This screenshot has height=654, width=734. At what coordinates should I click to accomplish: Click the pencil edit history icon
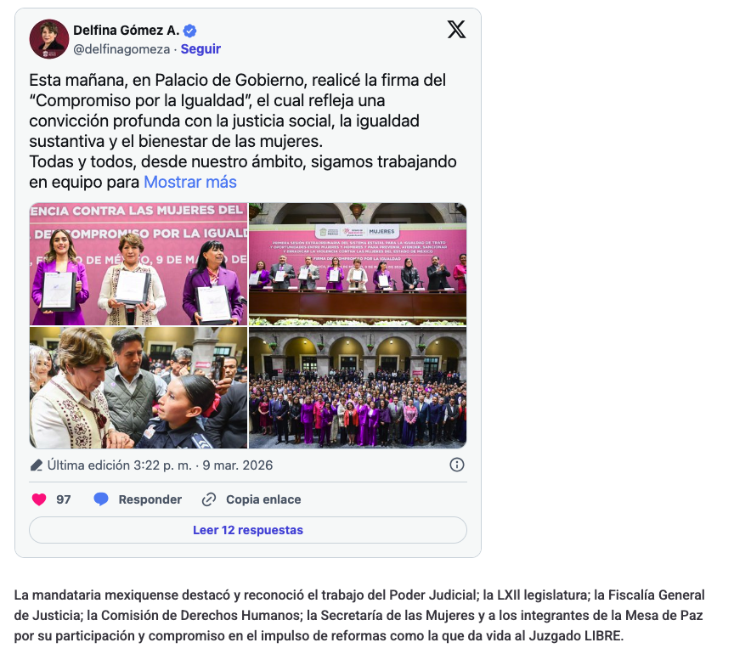(36, 465)
